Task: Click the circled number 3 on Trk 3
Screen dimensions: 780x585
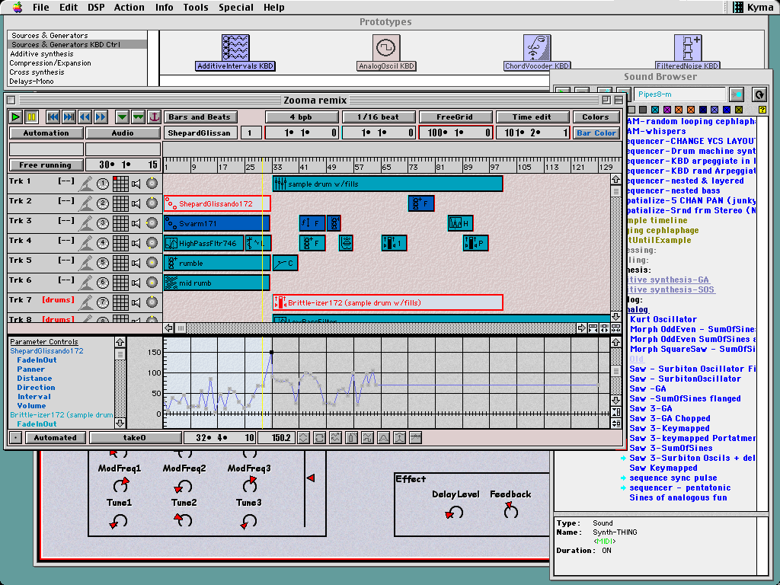Action: click(103, 223)
